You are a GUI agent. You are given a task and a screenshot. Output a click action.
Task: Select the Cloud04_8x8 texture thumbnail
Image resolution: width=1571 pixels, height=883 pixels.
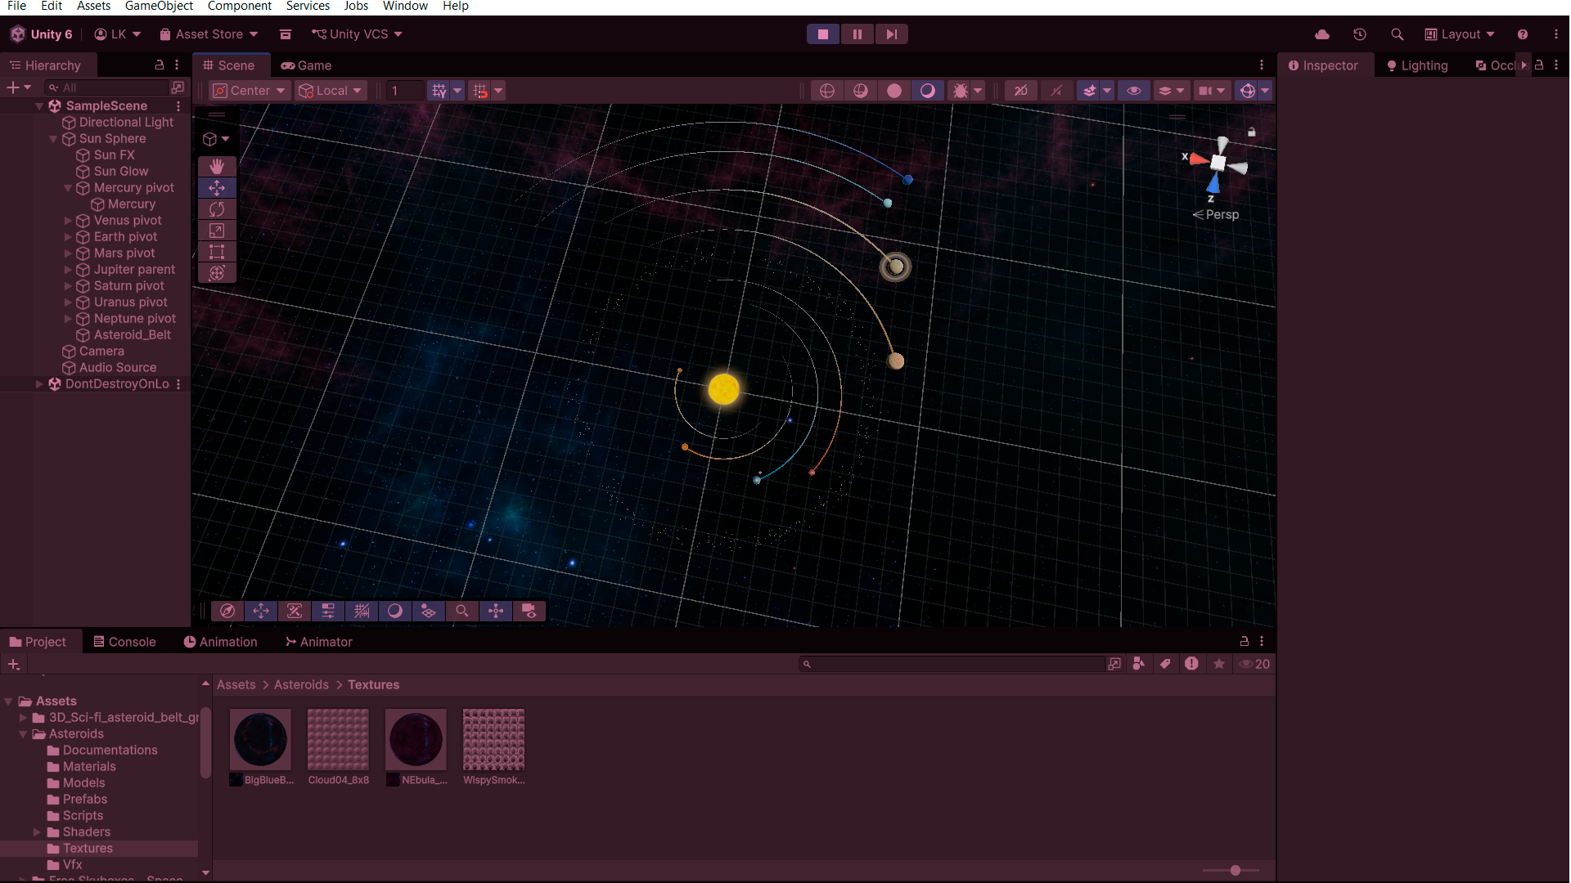[x=338, y=740]
